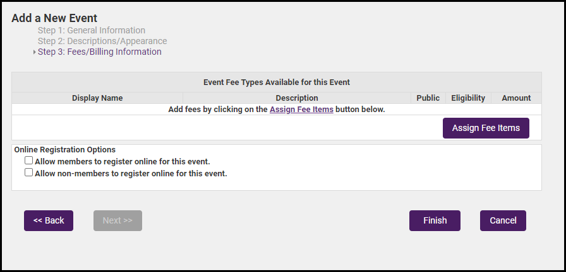Select Step 1: General Information

tap(91, 30)
